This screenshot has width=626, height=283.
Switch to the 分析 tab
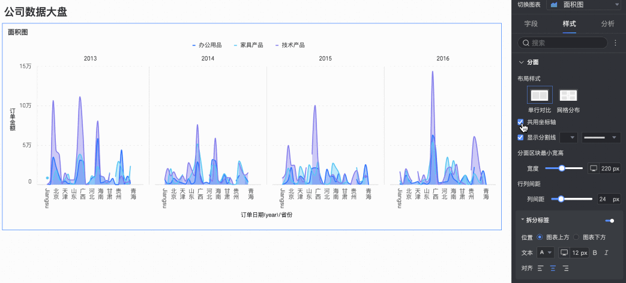(x=607, y=24)
